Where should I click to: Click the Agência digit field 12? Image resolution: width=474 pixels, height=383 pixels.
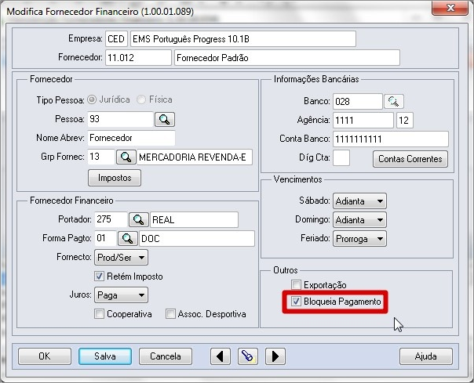[405, 121]
